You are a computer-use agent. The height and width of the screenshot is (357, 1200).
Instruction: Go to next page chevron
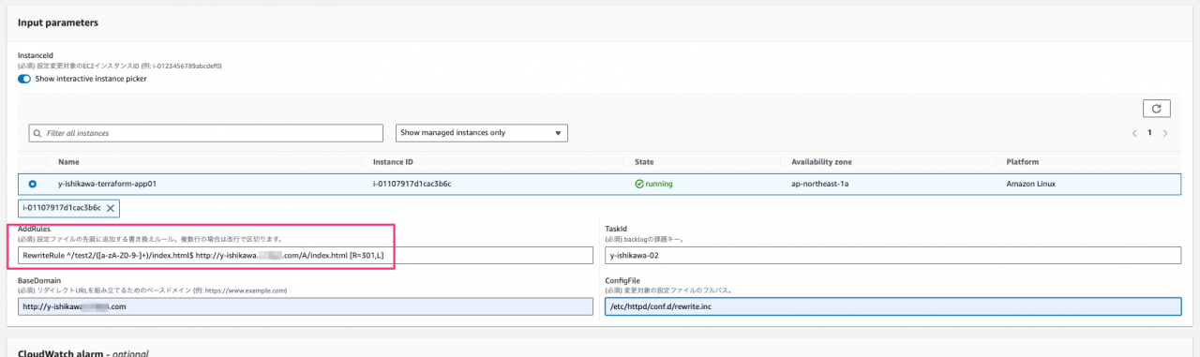tap(1165, 133)
